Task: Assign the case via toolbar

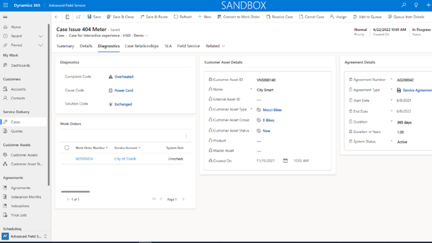Action: tap(338, 17)
